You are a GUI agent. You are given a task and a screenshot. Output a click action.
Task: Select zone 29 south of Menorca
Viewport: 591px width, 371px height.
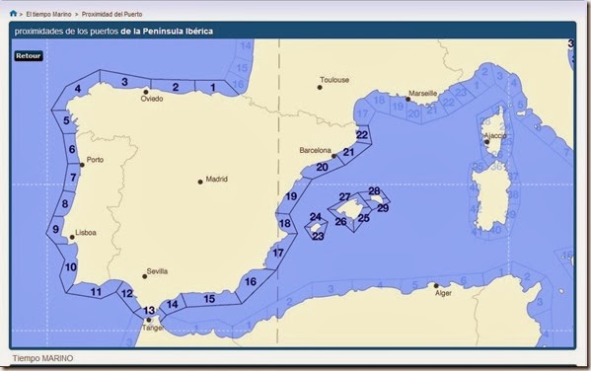(383, 208)
